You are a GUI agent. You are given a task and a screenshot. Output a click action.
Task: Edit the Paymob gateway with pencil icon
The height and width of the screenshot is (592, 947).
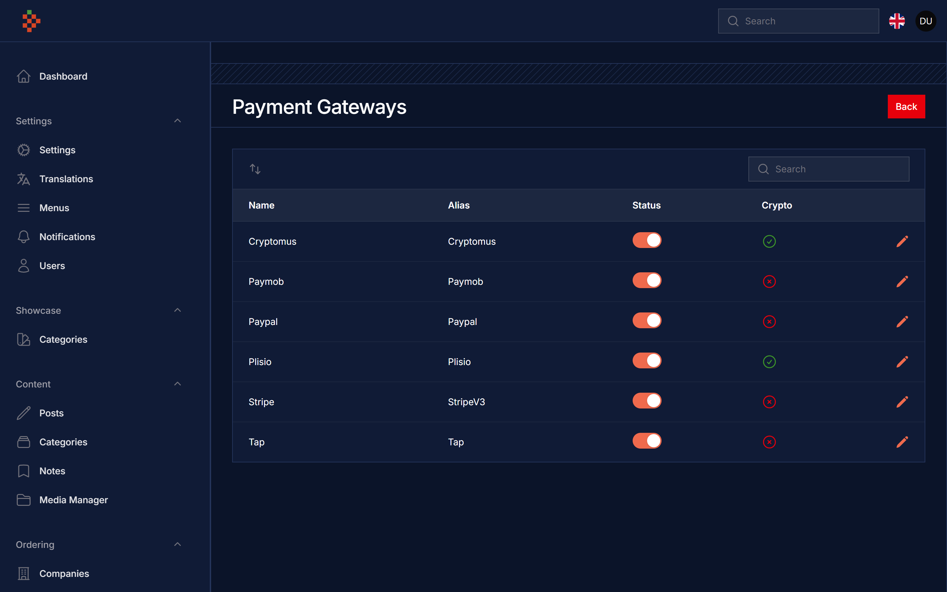[902, 282]
